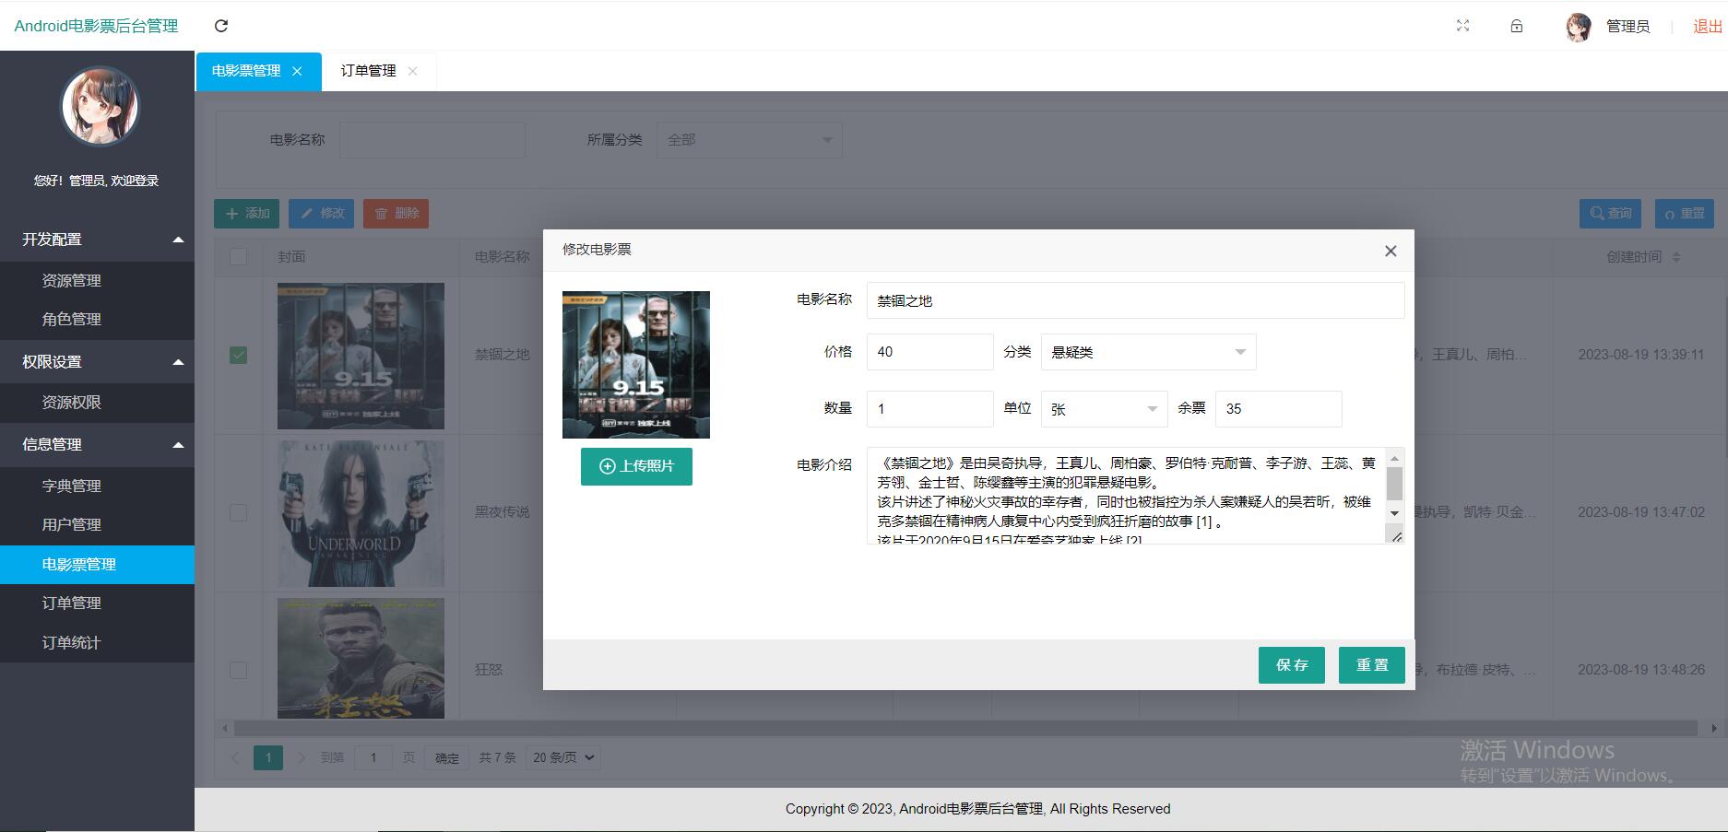Viewport: 1728px width, 832px height.
Task: Click the lock screen icon near the avatar
Action: [x=1517, y=26]
